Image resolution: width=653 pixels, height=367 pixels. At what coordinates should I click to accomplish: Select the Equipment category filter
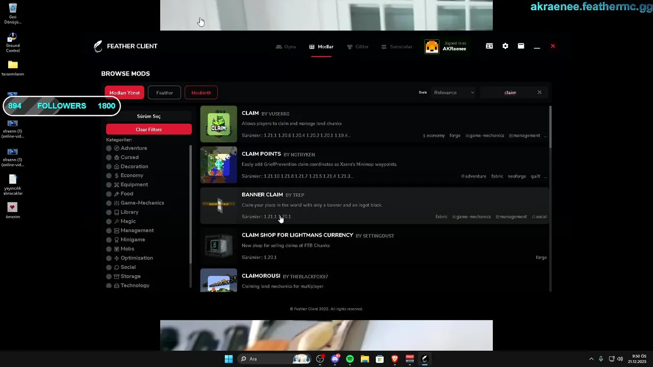tap(128, 185)
